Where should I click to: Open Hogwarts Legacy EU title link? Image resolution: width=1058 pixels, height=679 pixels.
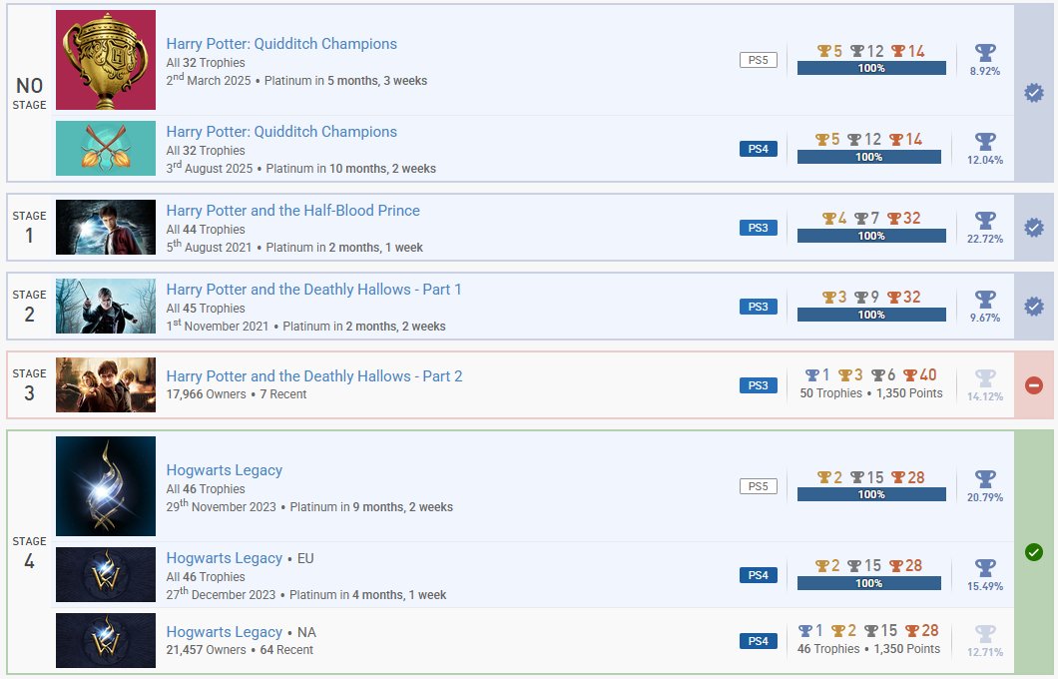[x=224, y=558]
